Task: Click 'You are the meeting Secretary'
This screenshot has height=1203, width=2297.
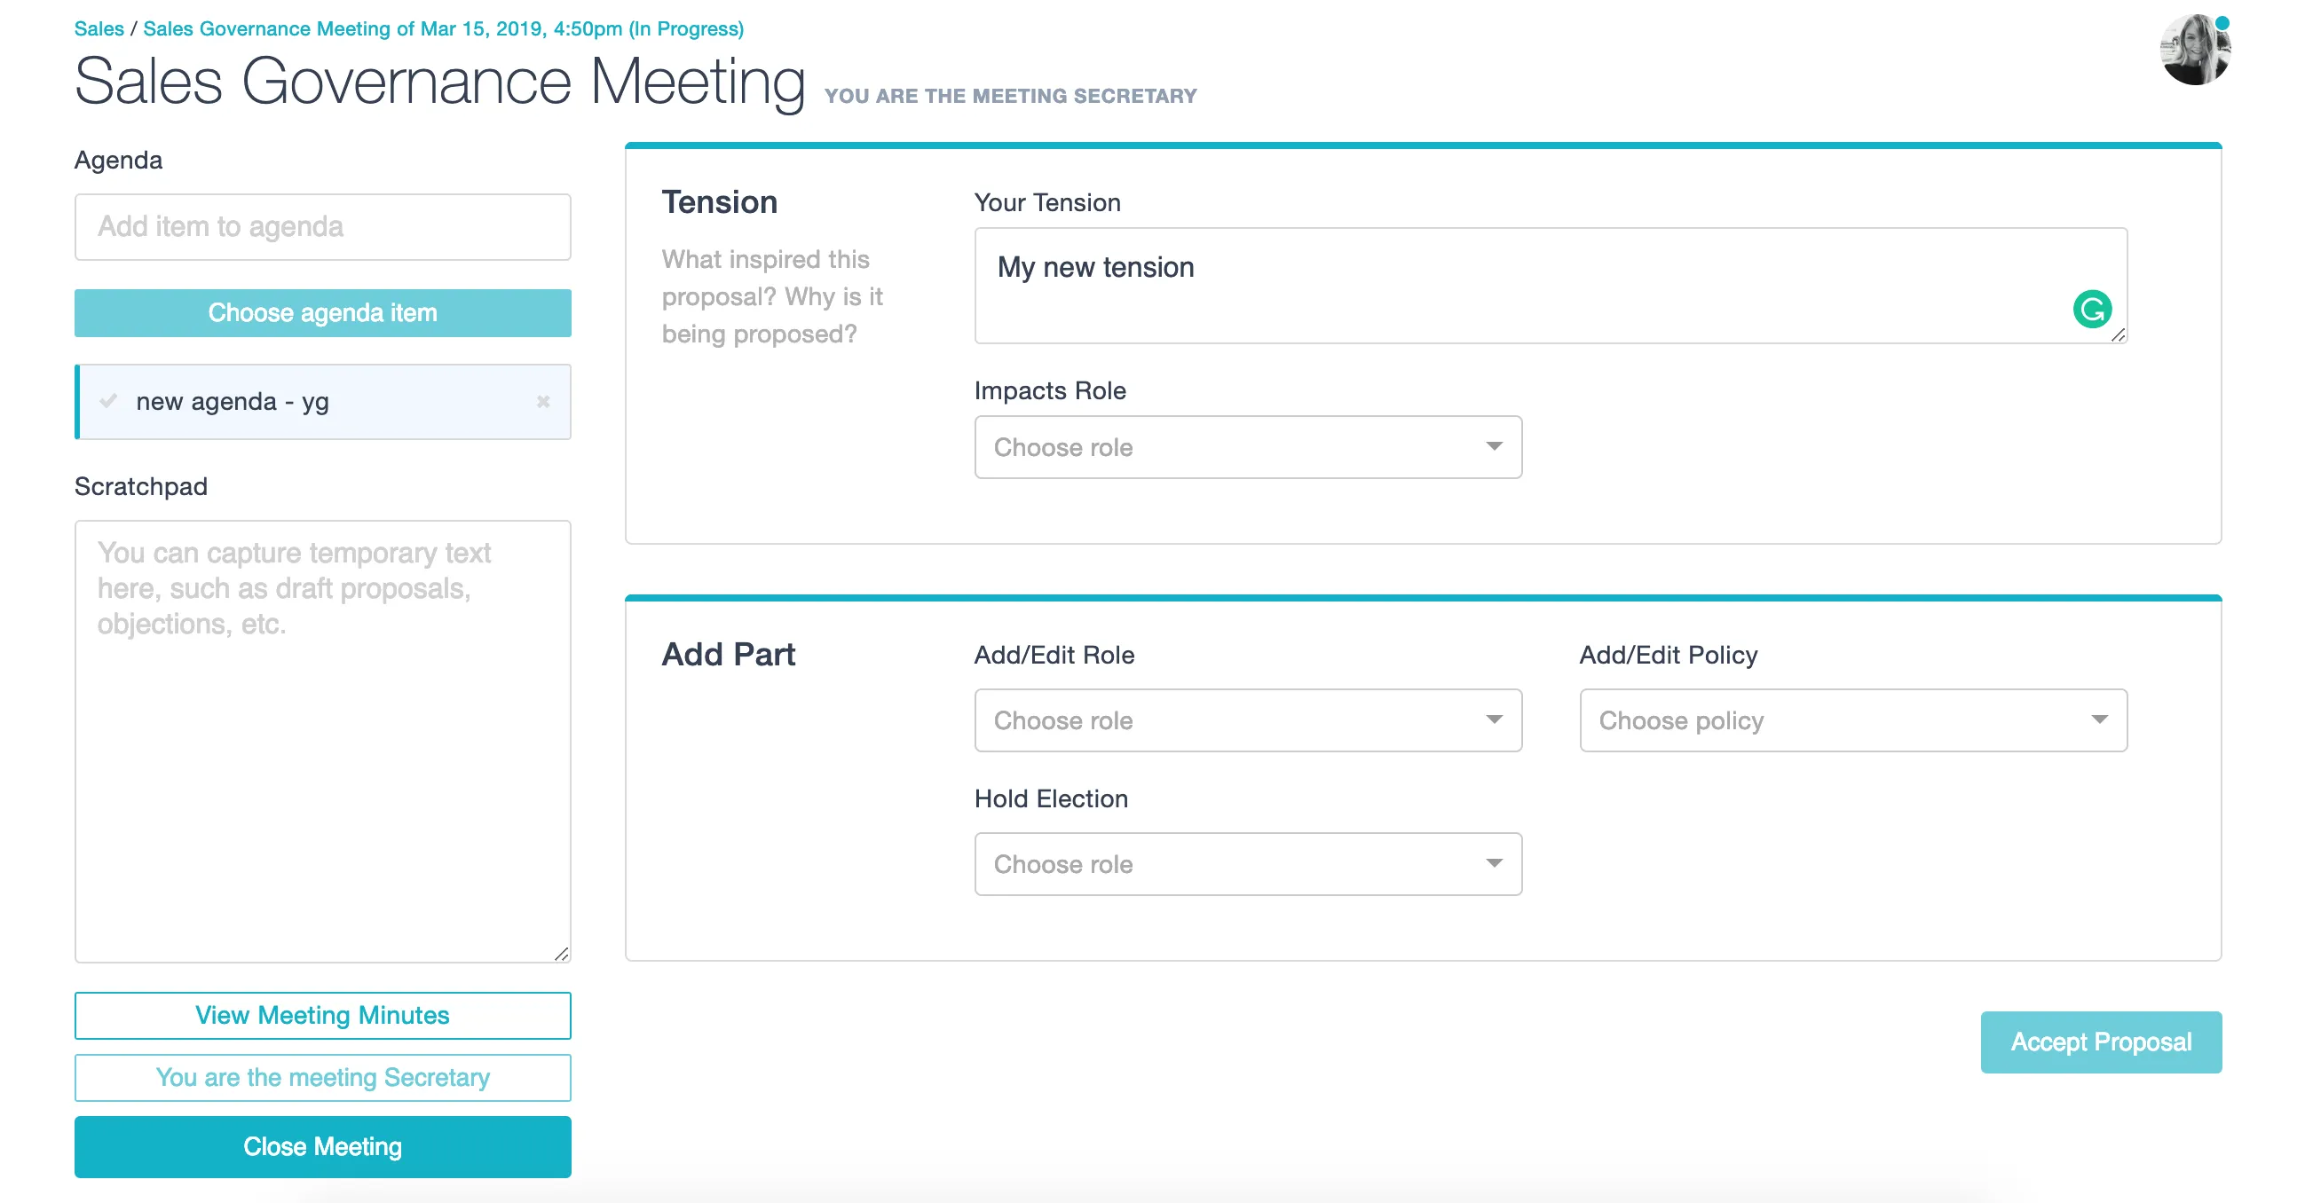Action: [x=322, y=1077]
